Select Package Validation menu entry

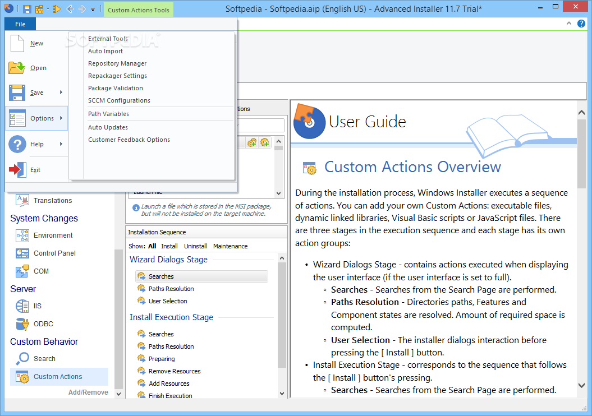(116, 88)
